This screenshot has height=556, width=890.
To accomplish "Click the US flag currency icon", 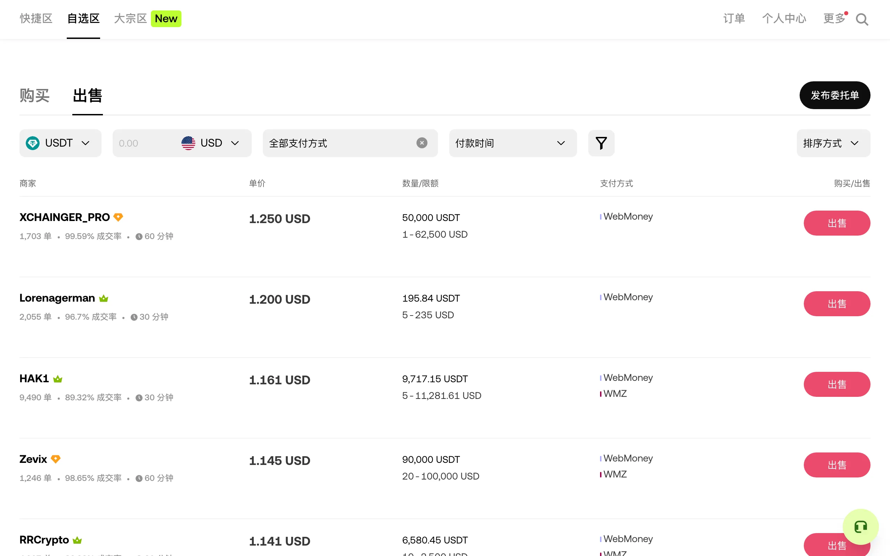I will click(188, 143).
